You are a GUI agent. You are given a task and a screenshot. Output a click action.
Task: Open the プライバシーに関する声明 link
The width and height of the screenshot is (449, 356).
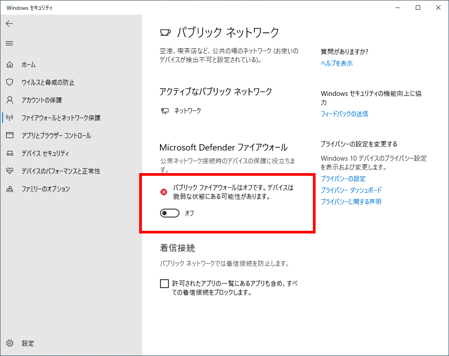351,202
